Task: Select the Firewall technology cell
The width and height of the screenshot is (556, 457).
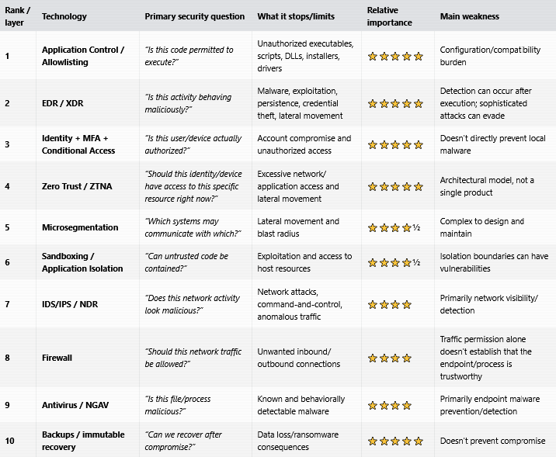Action: (57, 358)
